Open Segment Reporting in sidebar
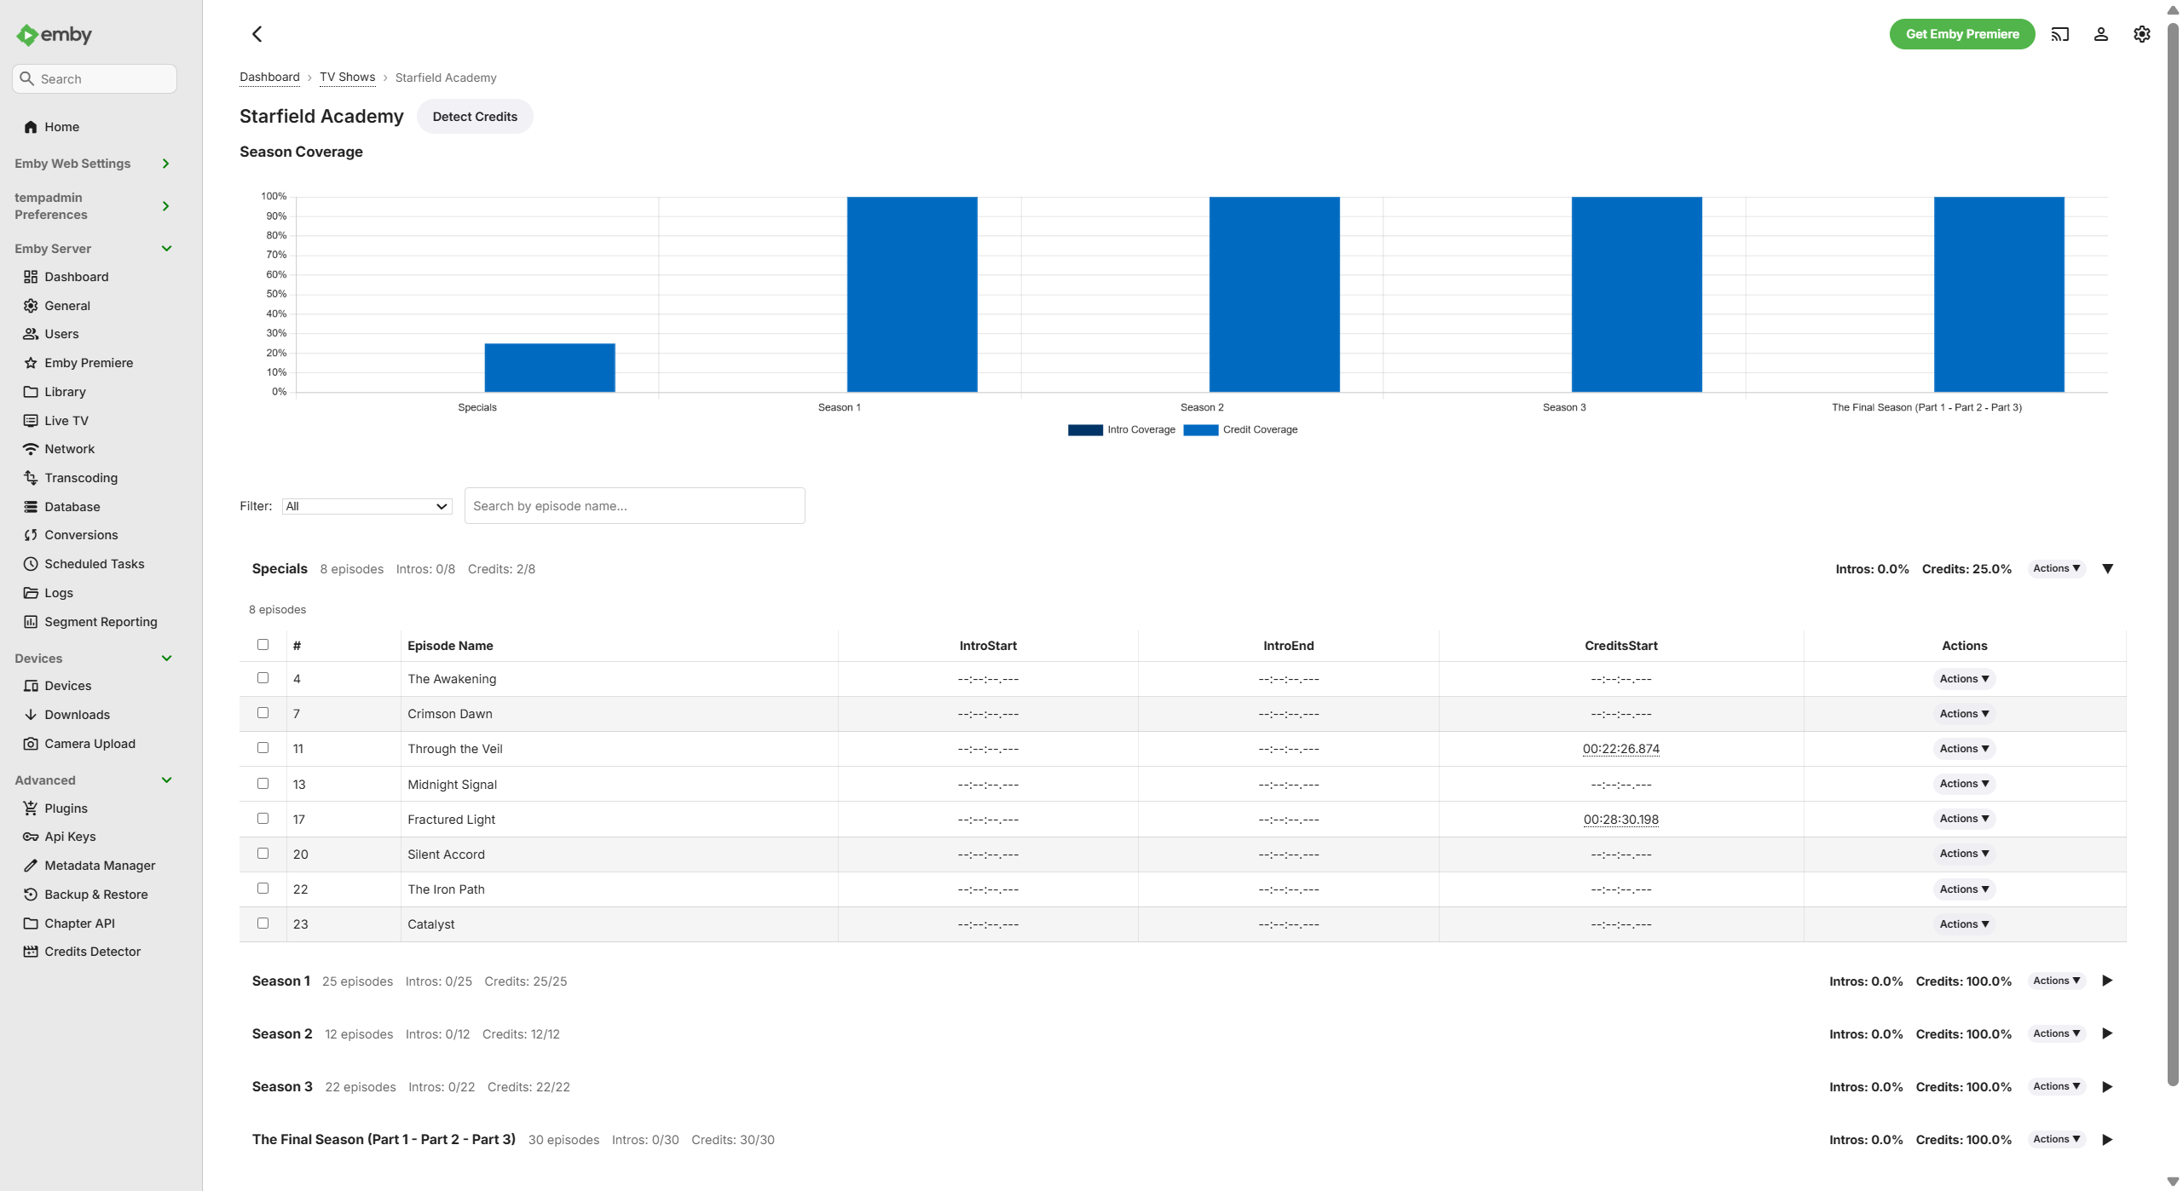This screenshot has width=2183, height=1191. [x=101, y=622]
